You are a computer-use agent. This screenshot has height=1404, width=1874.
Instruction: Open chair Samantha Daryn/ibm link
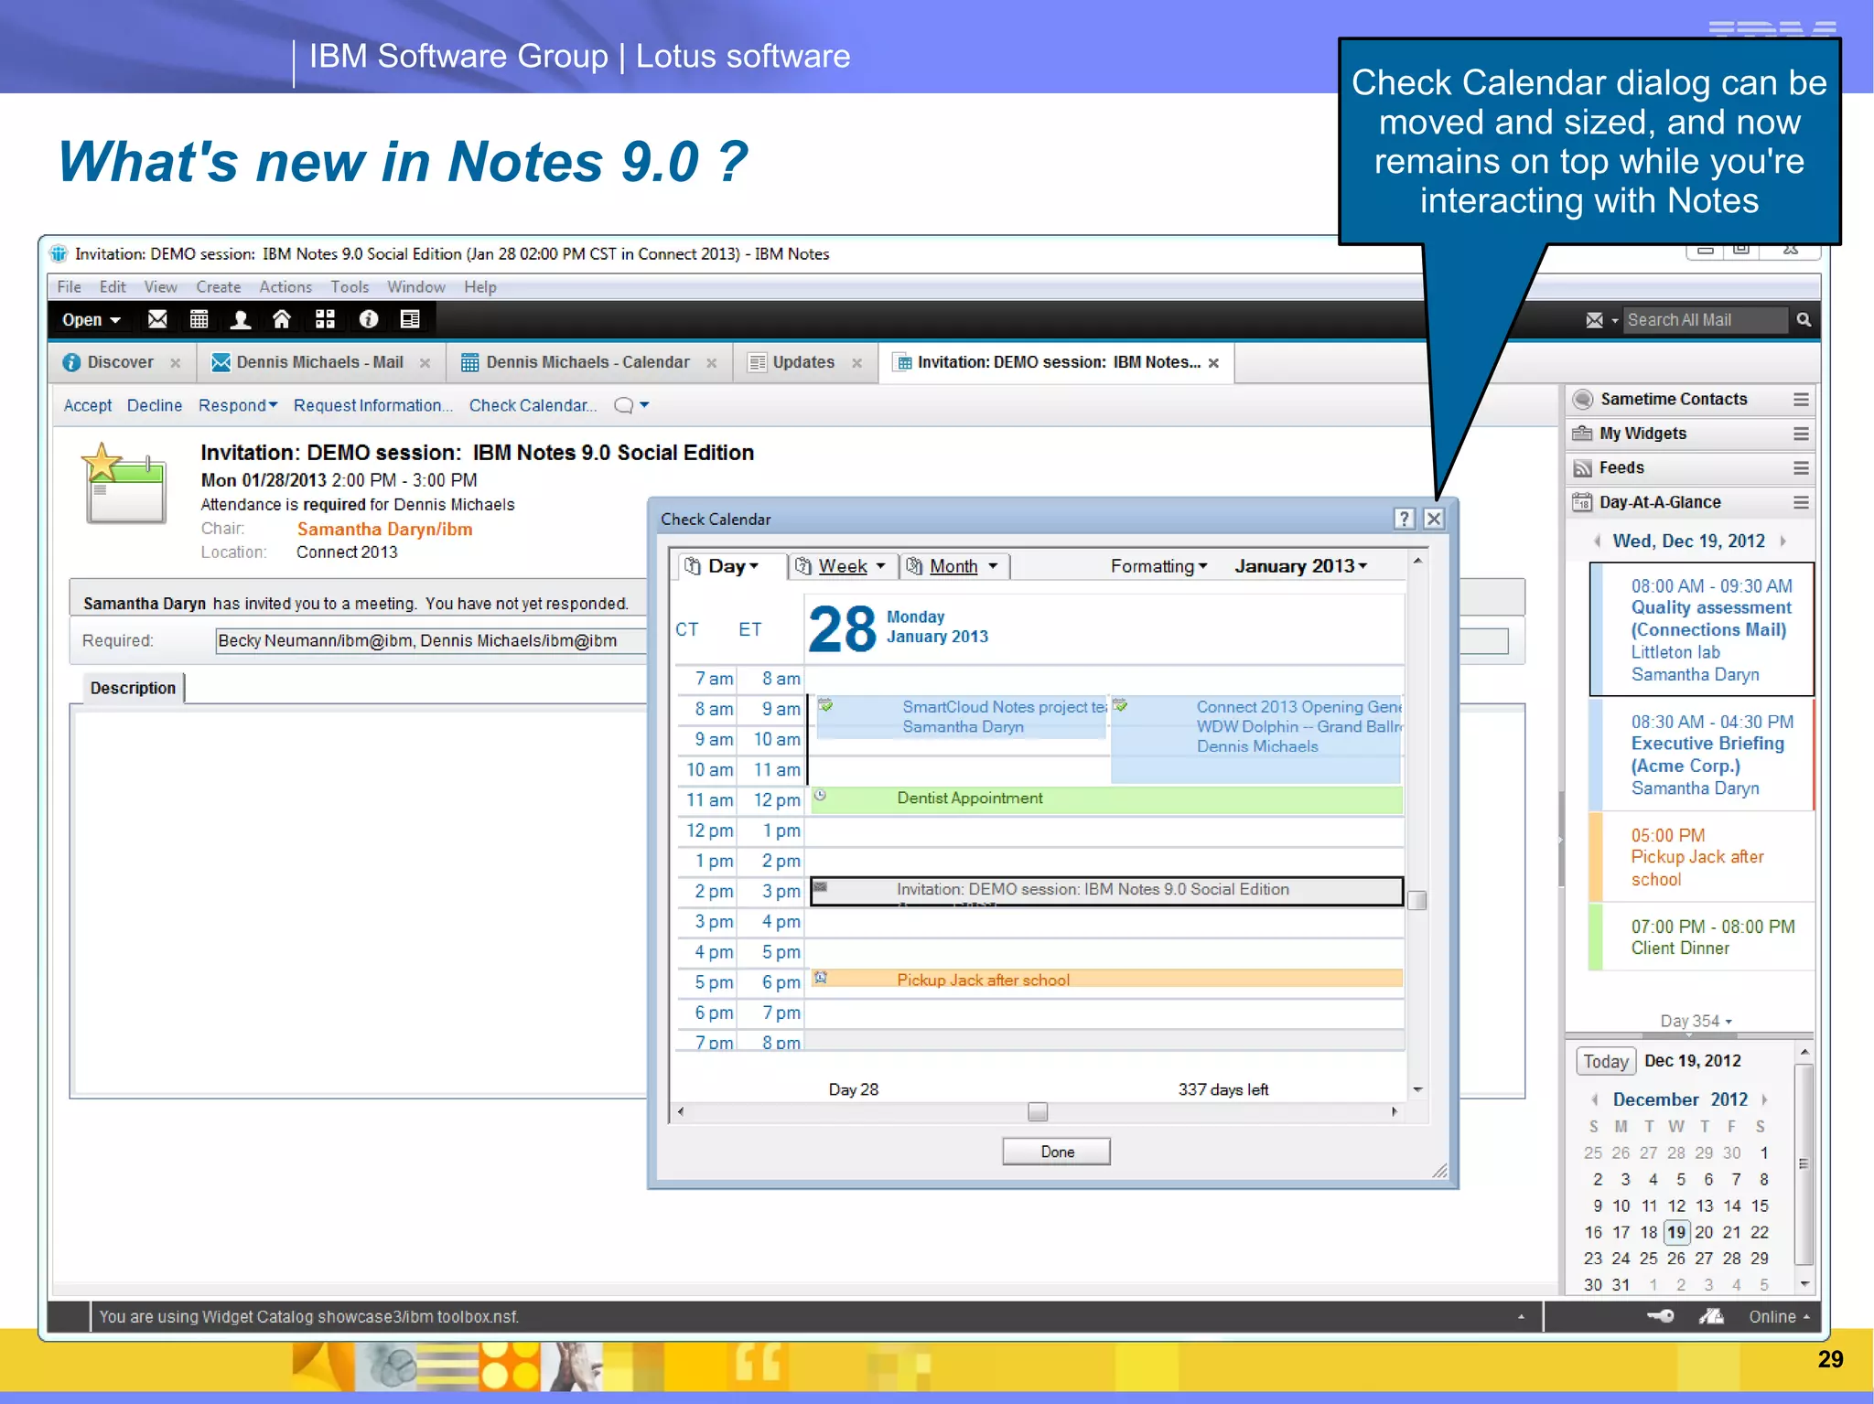[384, 529]
